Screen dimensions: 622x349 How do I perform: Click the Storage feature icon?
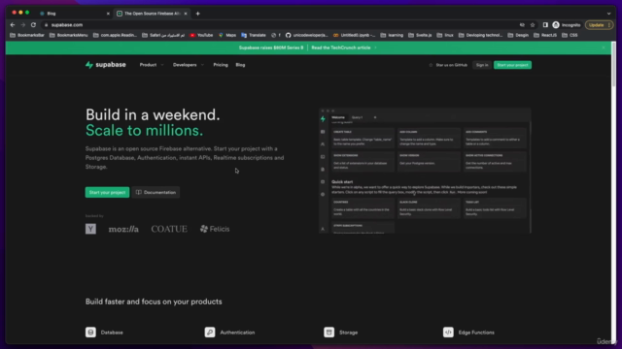point(328,333)
